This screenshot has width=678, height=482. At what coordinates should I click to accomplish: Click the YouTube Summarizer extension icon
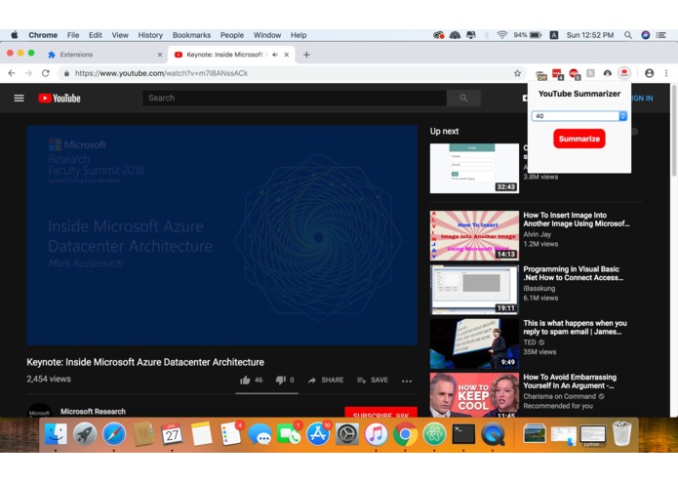click(x=624, y=73)
